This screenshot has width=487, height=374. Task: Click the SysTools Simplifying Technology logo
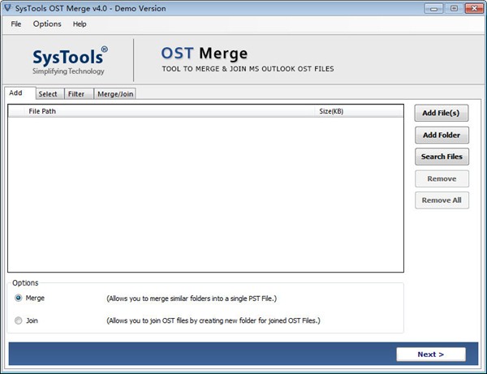69,61
